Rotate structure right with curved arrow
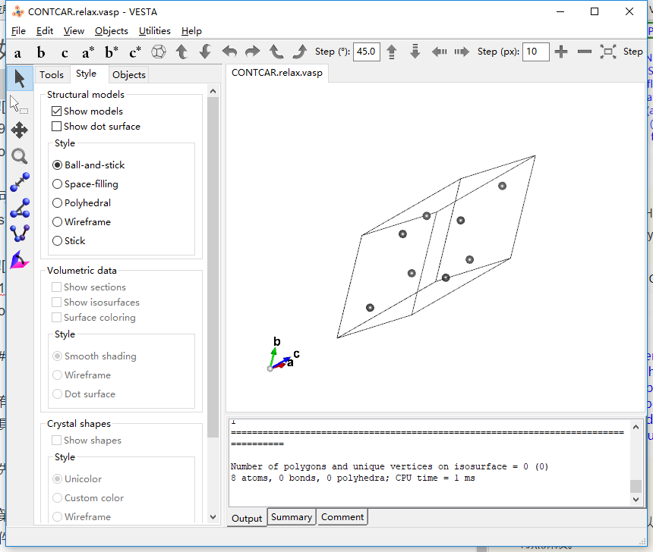The image size is (653, 552). (x=252, y=52)
